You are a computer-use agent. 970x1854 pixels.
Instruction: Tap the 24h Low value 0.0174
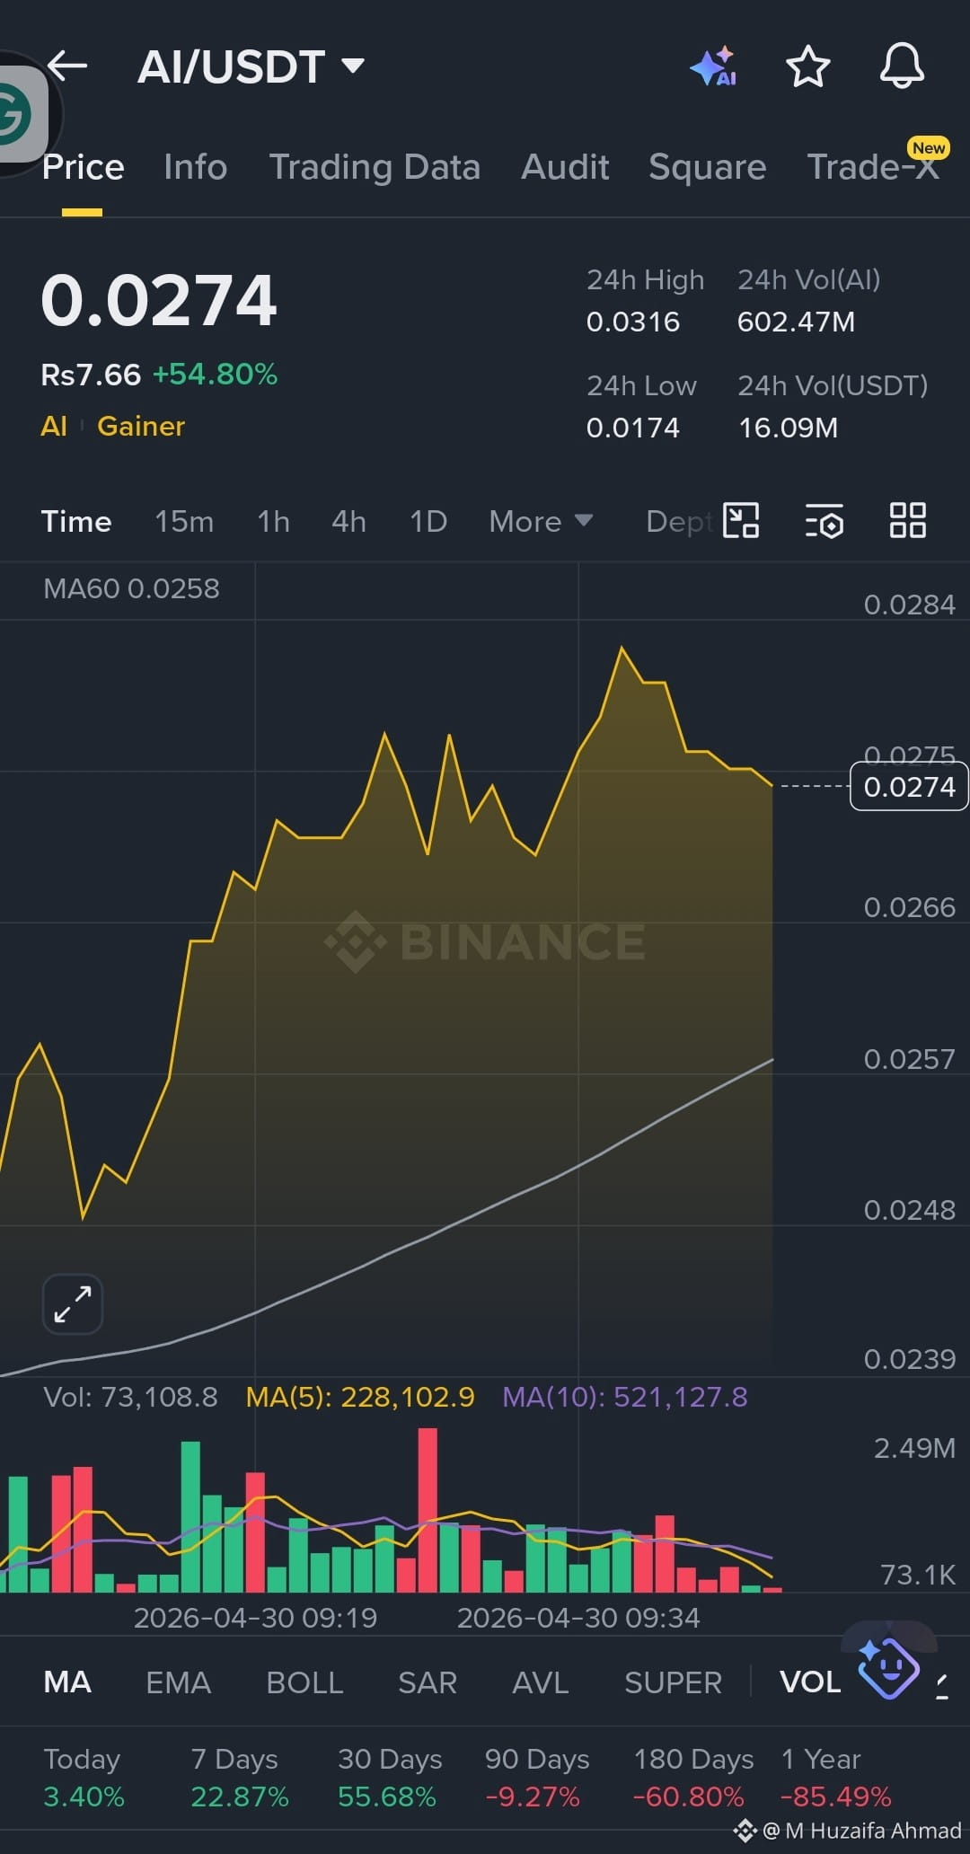pos(633,428)
